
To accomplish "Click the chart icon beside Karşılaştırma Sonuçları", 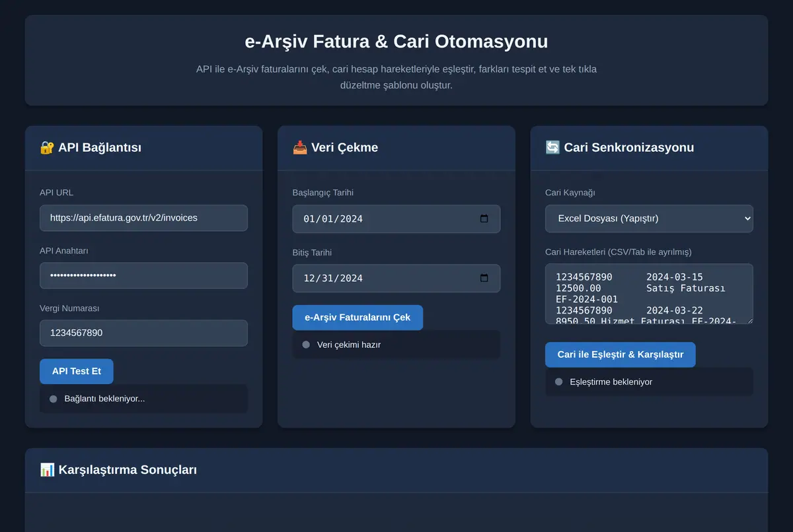I will point(47,470).
